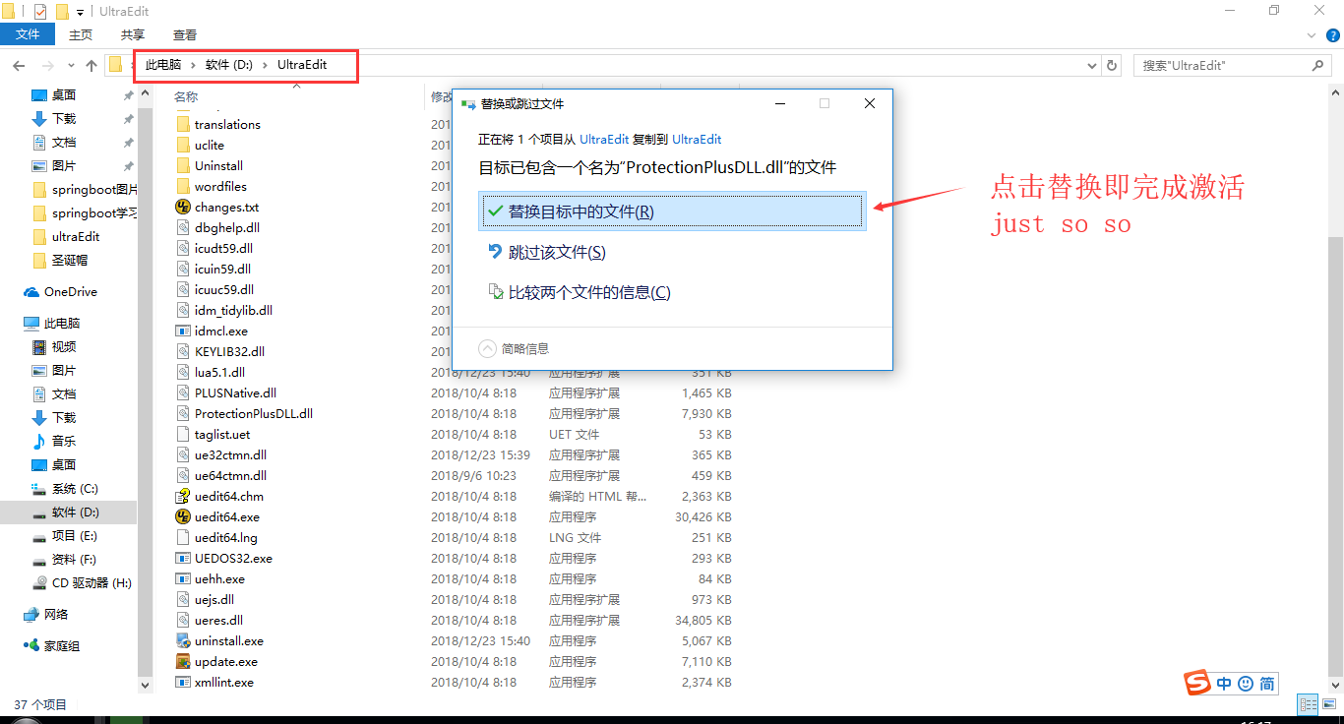Click the Sogou input method S icon
Image resolution: width=1344 pixels, height=724 pixels.
pyautogui.click(x=1196, y=683)
